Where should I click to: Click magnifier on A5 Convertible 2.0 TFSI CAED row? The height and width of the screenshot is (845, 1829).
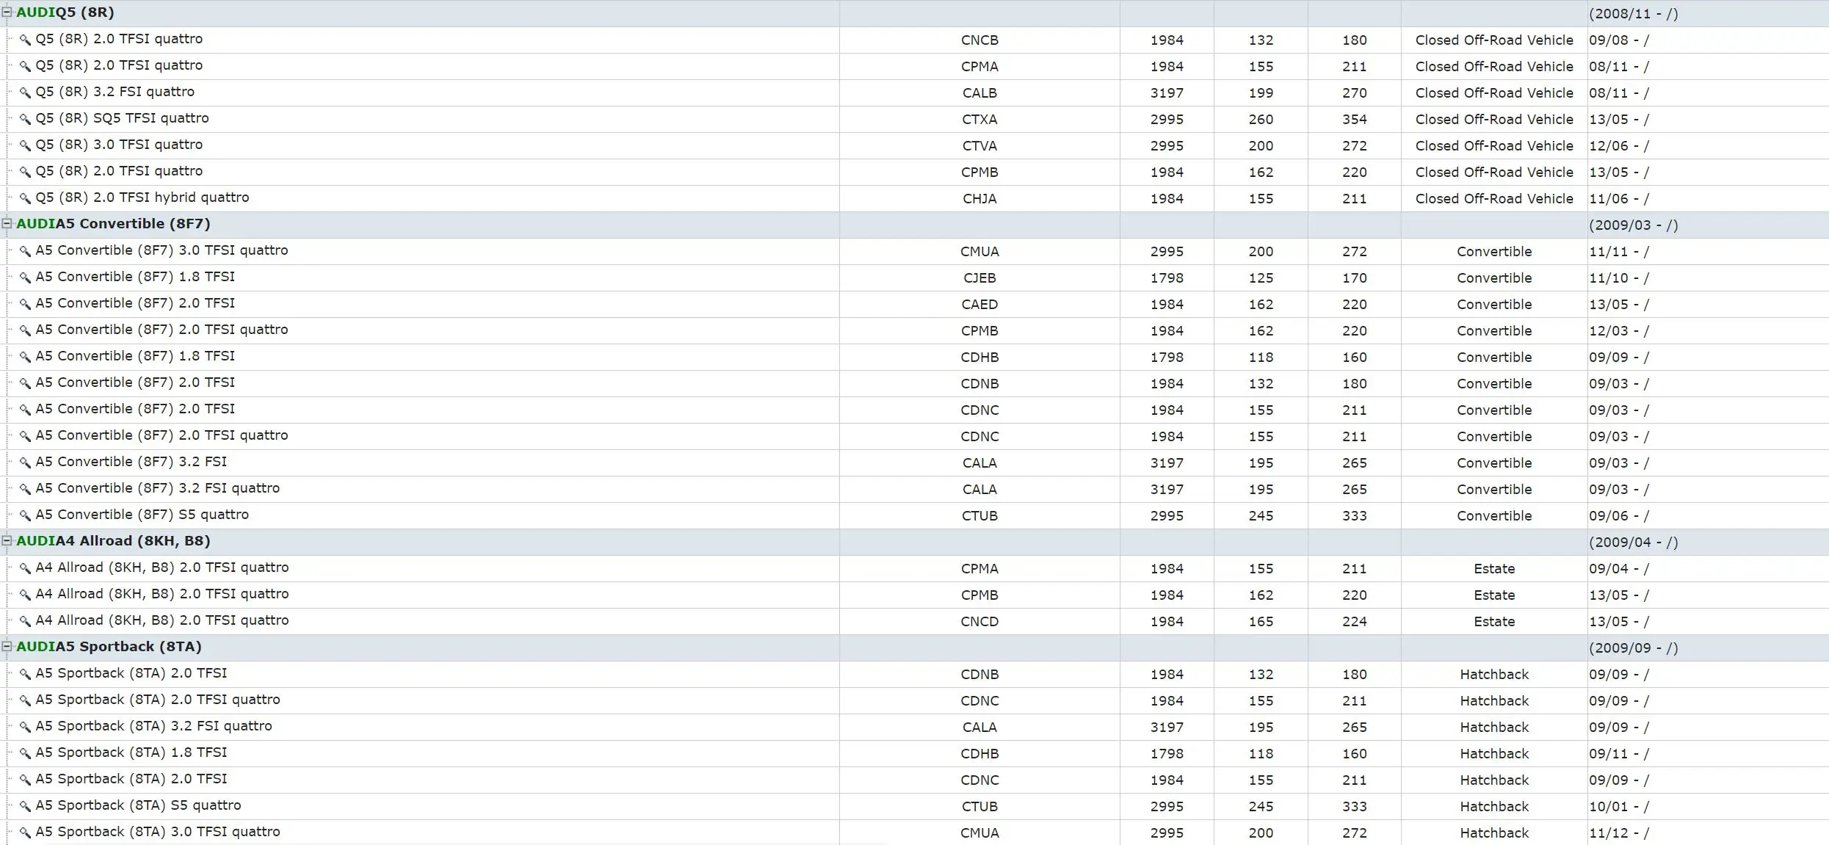tap(25, 305)
